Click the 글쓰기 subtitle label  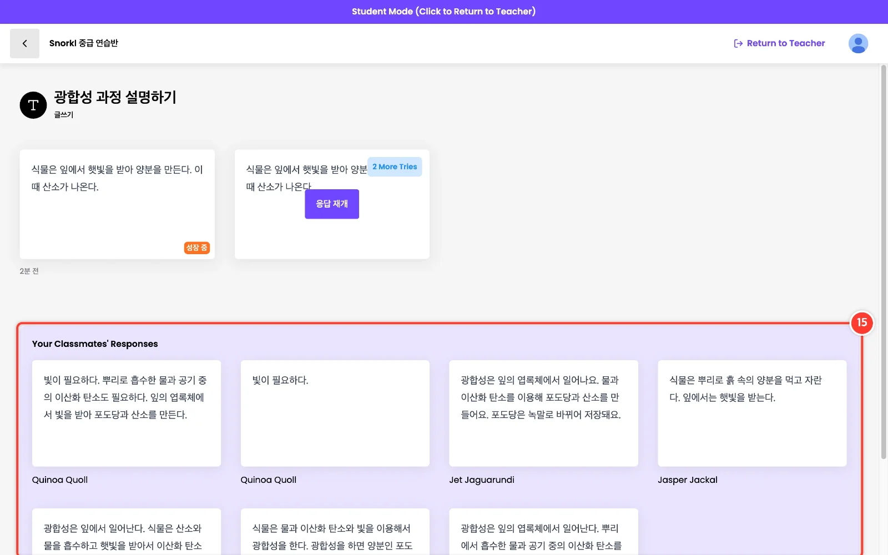[64, 114]
